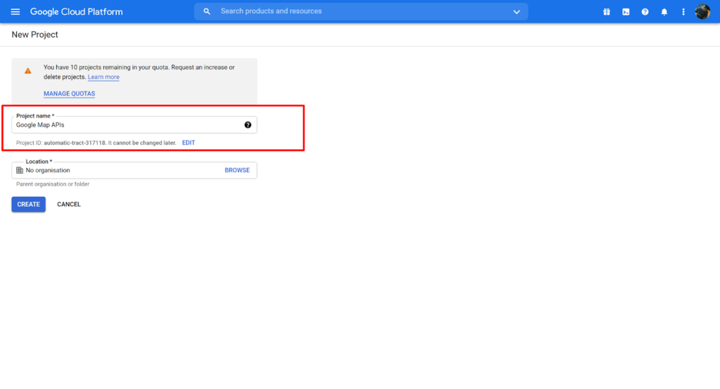Click the Project name help tooltip icon
This screenshot has height=389, width=720.
pos(248,125)
